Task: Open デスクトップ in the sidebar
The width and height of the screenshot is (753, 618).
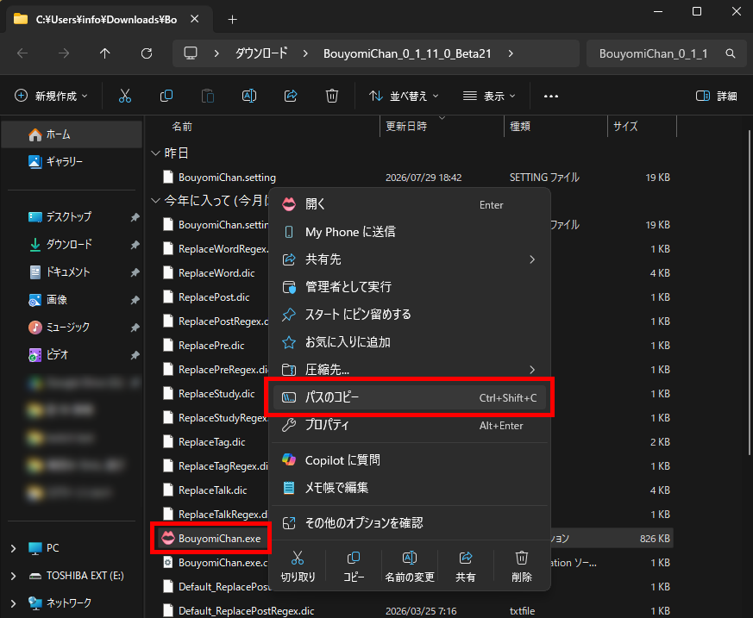Action: click(72, 217)
